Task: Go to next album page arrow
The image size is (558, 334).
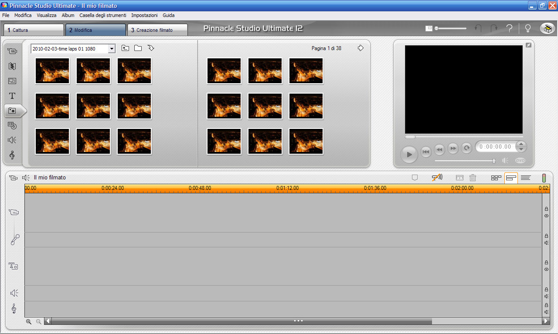Action: click(x=361, y=48)
